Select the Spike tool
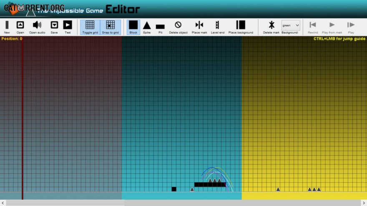This screenshot has height=206, width=367. click(147, 27)
